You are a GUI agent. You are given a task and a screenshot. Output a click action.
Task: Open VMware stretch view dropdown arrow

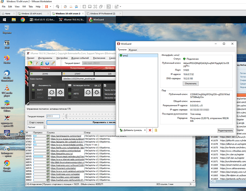click(120, 7)
